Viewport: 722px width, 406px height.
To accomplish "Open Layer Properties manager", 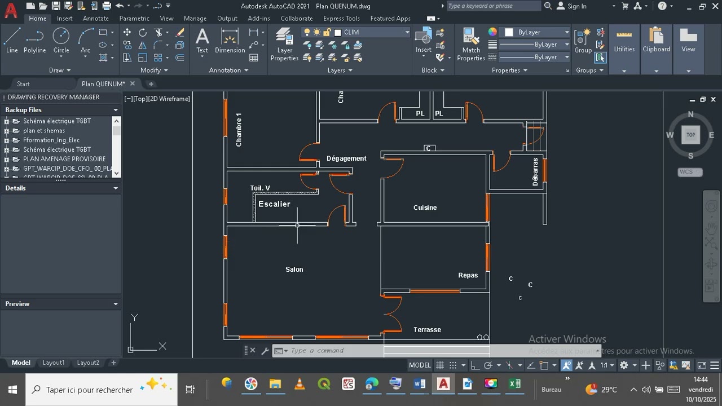I will click(284, 45).
